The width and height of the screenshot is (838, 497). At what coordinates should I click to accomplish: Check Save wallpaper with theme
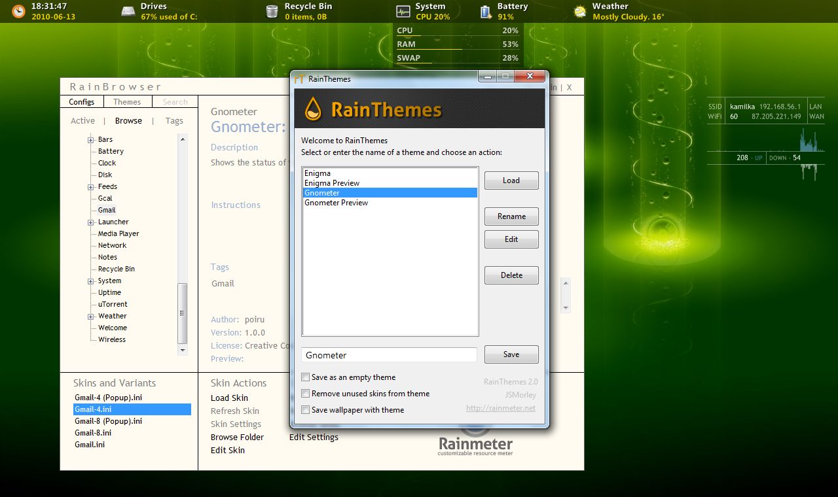pos(306,410)
